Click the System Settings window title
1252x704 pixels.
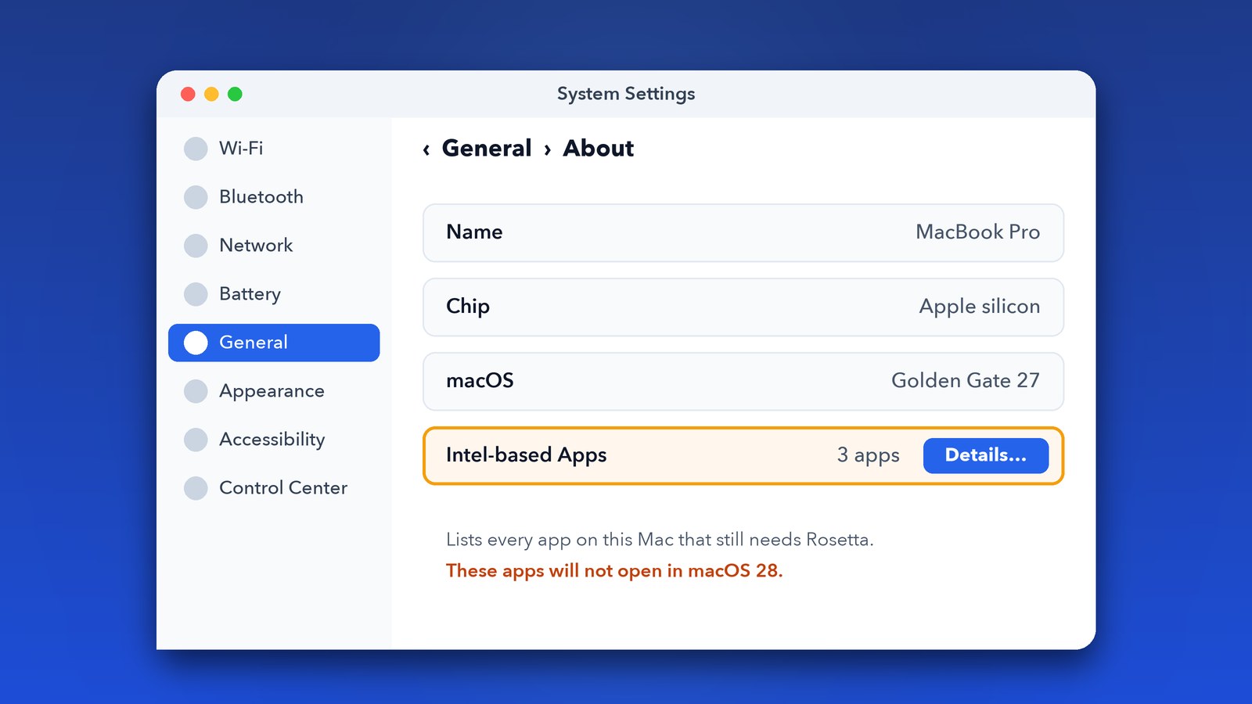click(626, 94)
